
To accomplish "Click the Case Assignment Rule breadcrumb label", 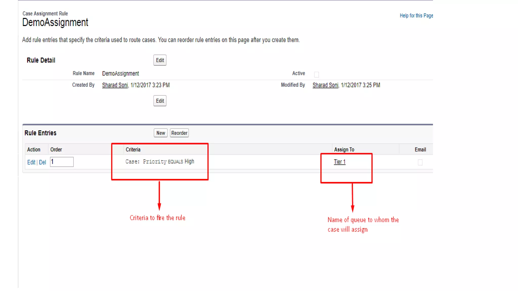I will click(45, 14).
